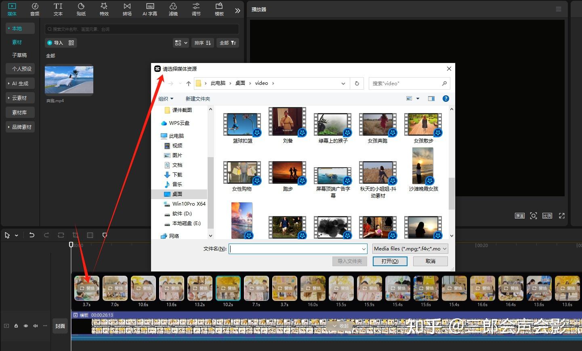
Task: Open the Media files type dropdown
Action: [x=410, y=248]
